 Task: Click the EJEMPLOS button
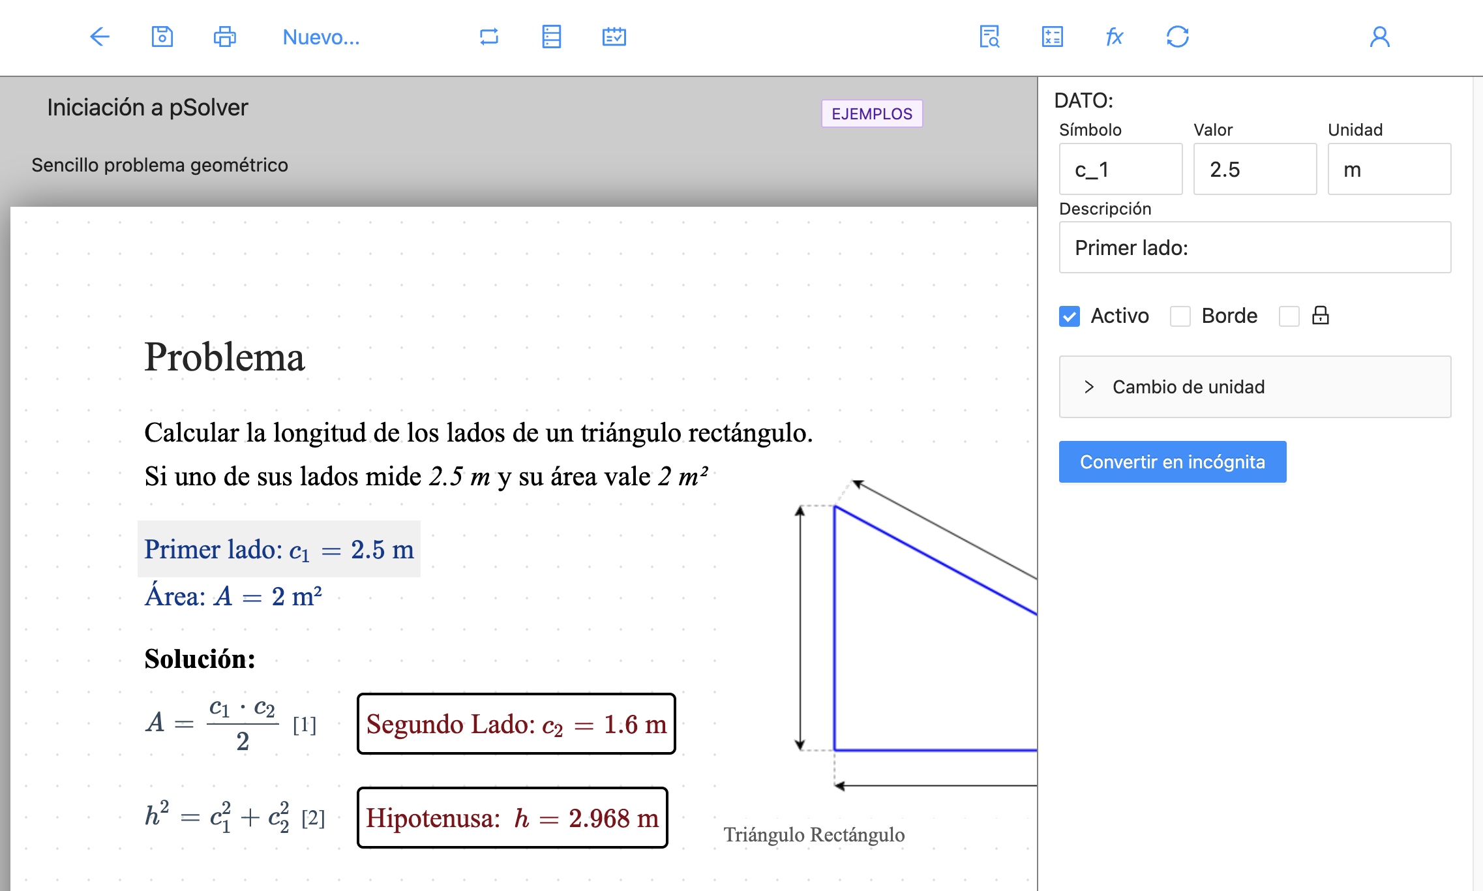(x=872, y=113)
